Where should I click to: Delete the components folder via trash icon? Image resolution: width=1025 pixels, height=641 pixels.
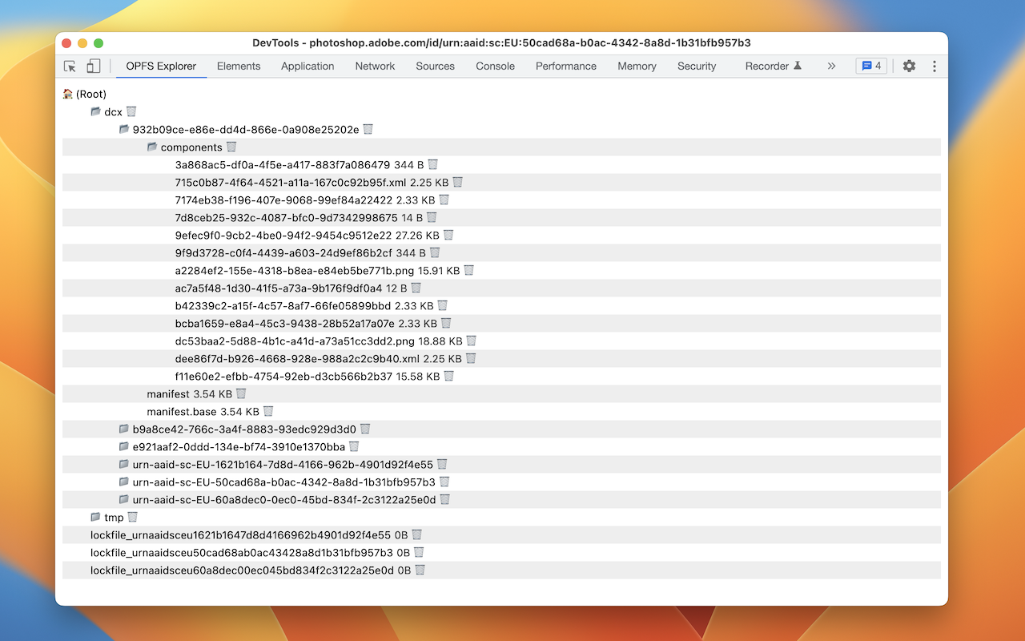(x=231, y=147)
